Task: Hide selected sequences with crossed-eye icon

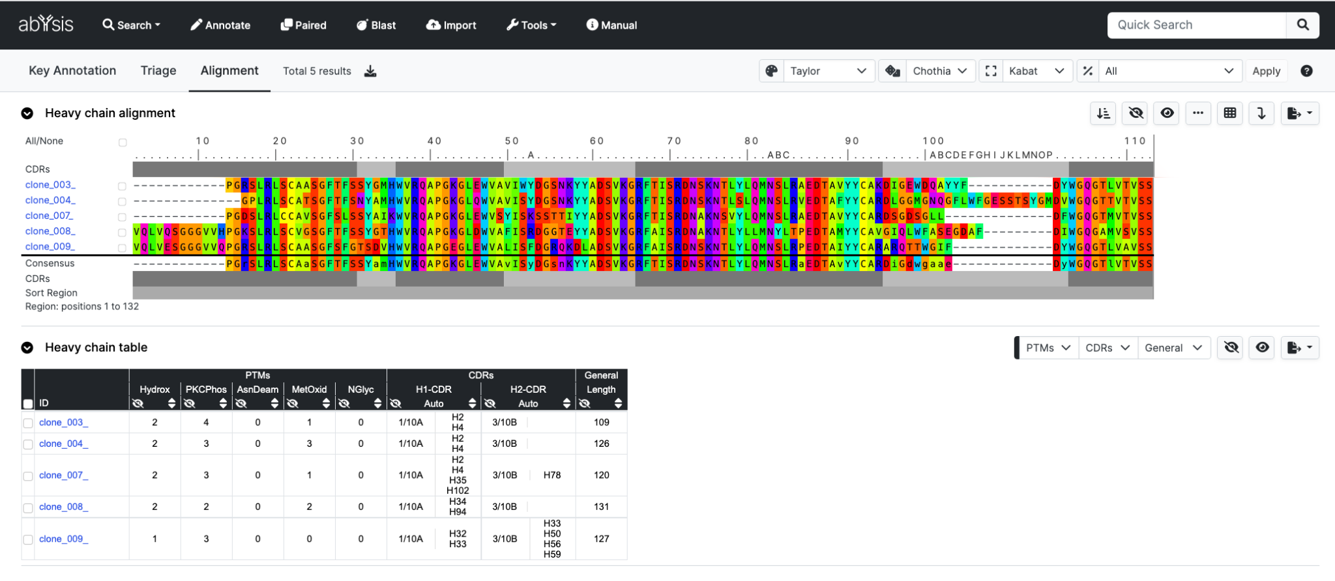Action: pos(1136,113)
